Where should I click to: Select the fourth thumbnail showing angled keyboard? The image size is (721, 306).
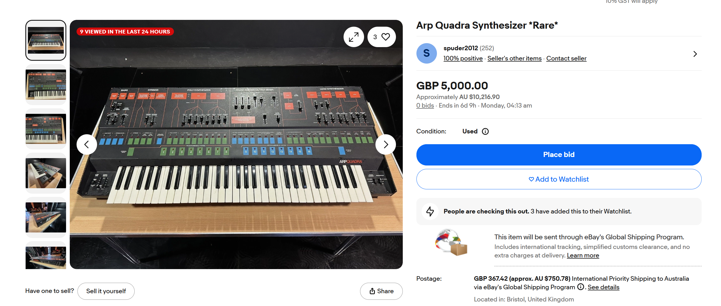click(46, 173)
